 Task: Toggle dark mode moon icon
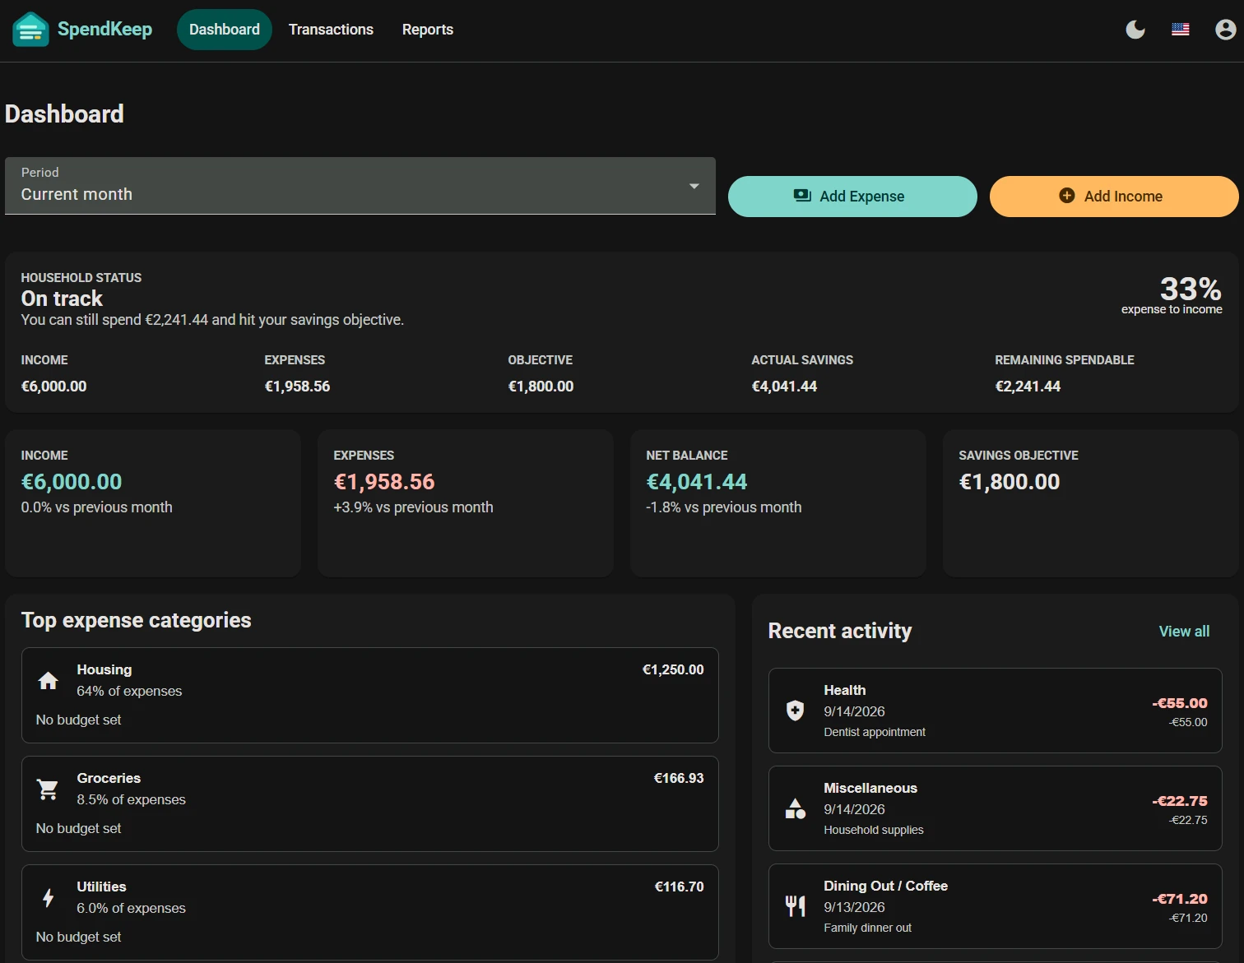[x=1135, y=30]
